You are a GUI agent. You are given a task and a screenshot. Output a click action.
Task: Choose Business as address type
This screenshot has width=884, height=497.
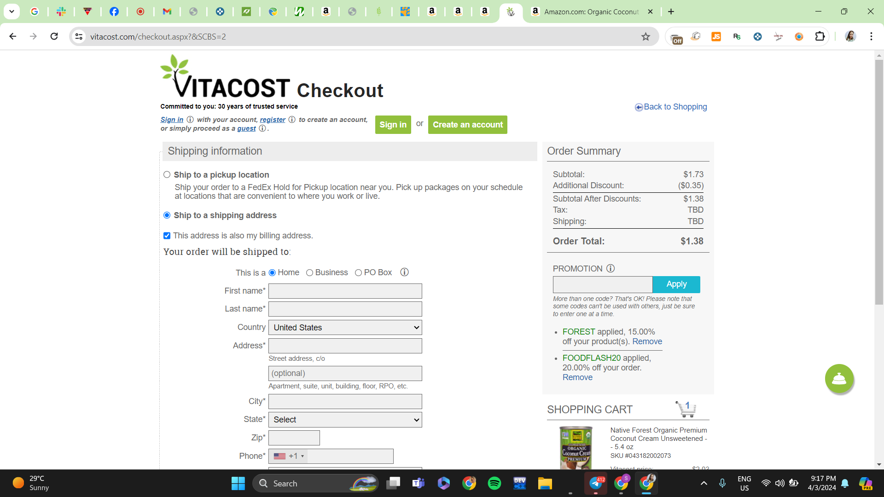pos(310,273)
